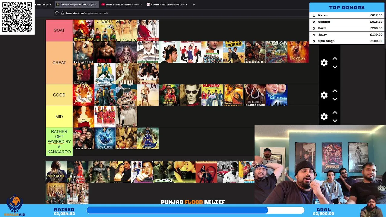Select the Singham poster in GOOD tier

(x=83, y=95)
